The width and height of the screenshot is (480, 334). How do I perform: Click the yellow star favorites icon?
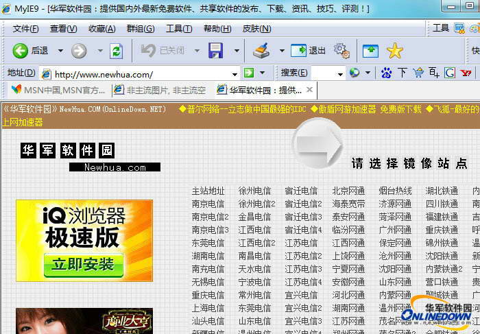394,51
